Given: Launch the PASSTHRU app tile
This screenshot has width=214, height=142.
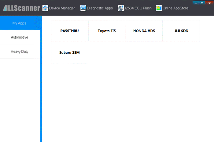Looking at the screenshot, I should (69, 31).
